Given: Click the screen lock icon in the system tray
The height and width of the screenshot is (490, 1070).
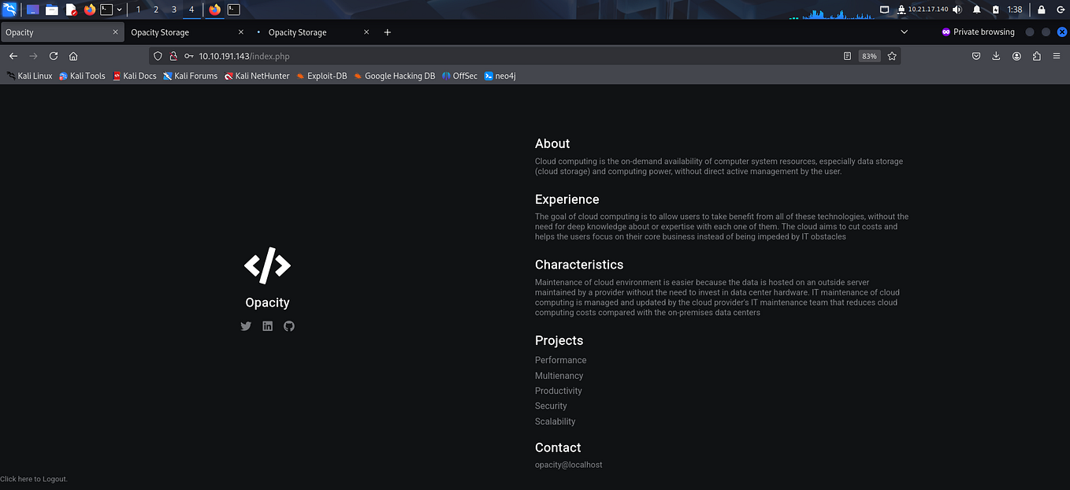Looking at the screenshot, I should click(x=1042, y=9).
